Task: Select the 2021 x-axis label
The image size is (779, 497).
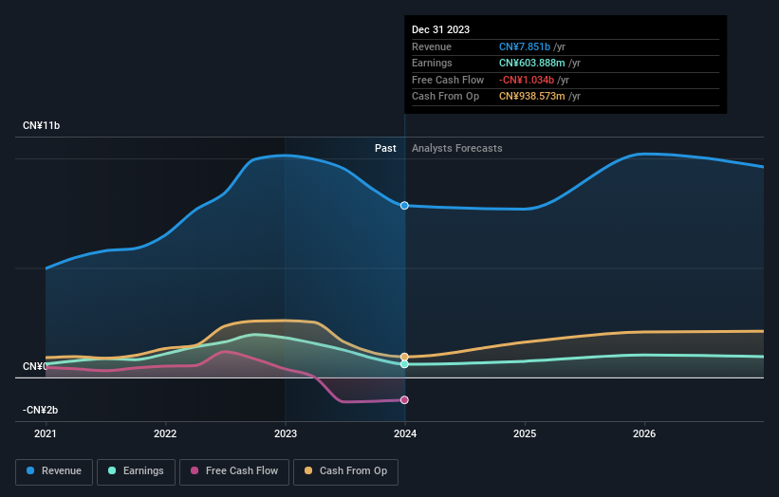Action: coord(46,434)
